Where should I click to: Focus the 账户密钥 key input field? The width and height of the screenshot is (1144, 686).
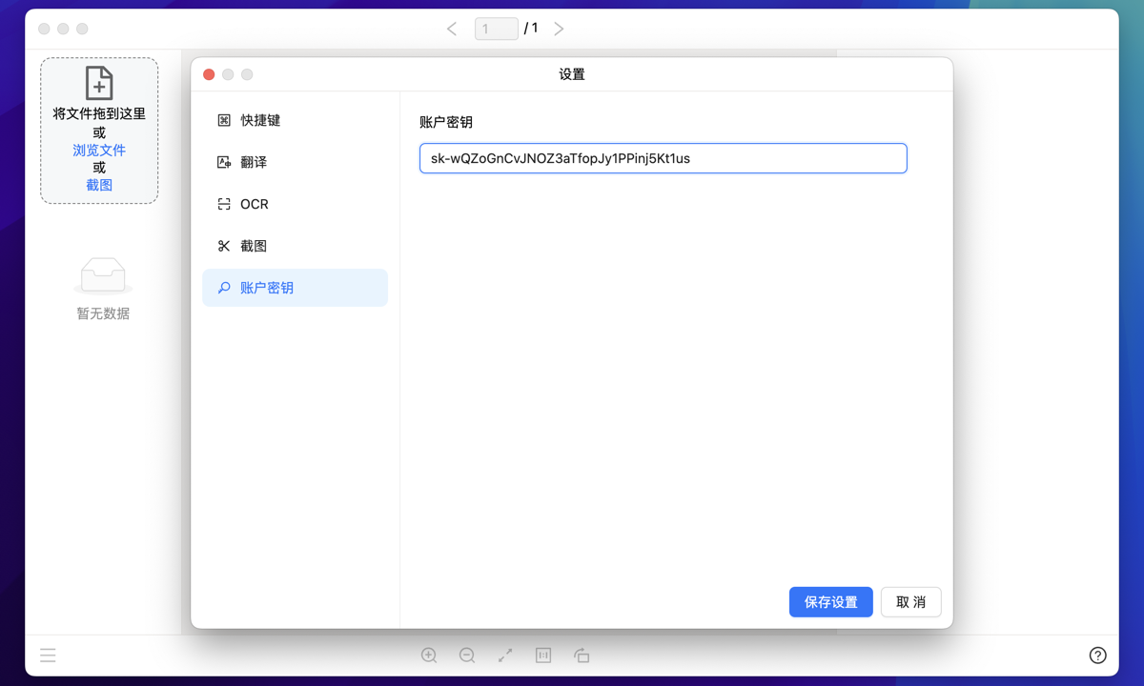tap(663, 158)
